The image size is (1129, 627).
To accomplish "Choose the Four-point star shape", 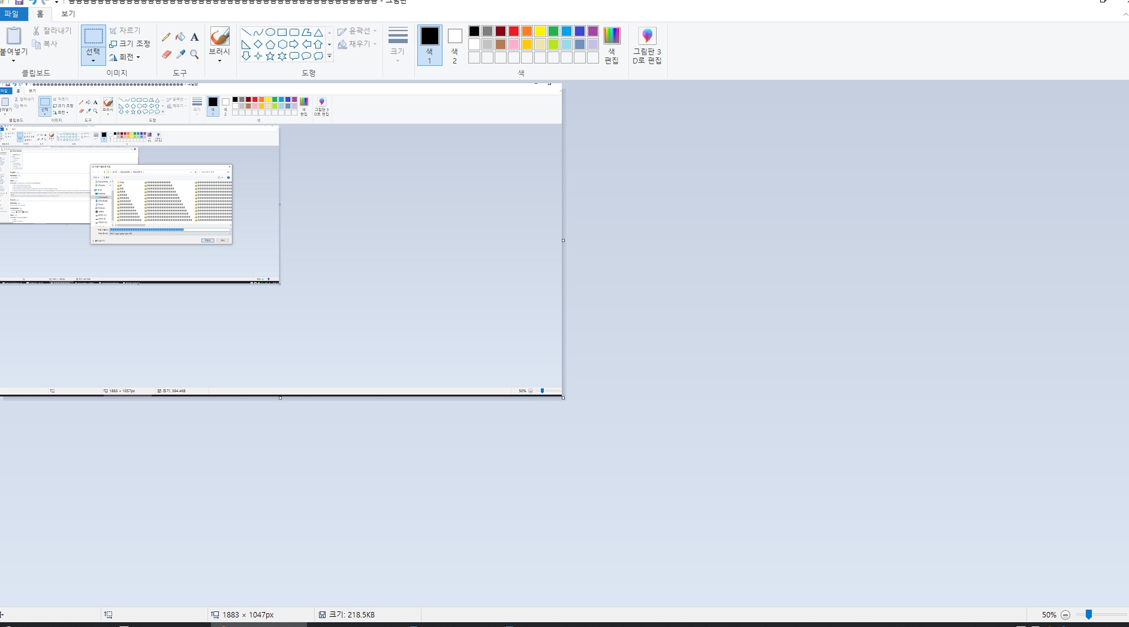I will (258, 56).
